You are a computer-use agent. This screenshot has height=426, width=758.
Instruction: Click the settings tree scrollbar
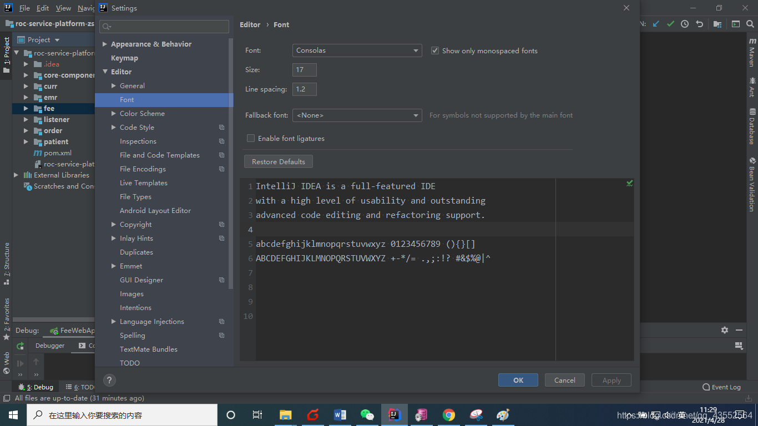(x=231, y=164)
